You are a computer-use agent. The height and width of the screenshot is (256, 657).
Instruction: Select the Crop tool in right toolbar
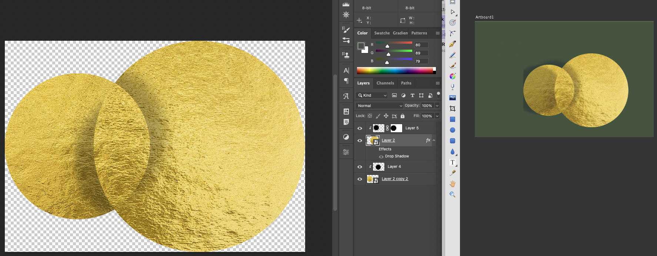click(453, 109)
